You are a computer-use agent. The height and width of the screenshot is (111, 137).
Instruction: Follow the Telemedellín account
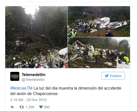(113, 76)
